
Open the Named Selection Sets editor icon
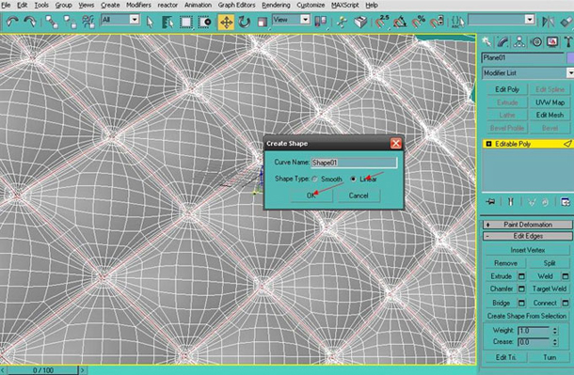pyautogui.click(x=457, y=22)
